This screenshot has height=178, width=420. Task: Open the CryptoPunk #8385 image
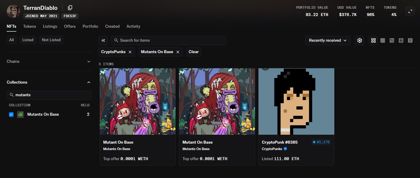click(296, 102)
